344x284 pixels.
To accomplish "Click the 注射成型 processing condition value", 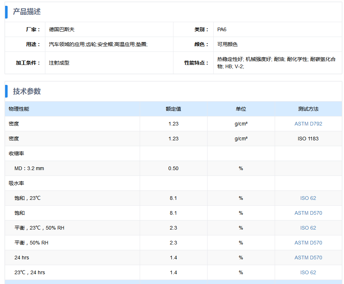I will [x=59, y=63].
